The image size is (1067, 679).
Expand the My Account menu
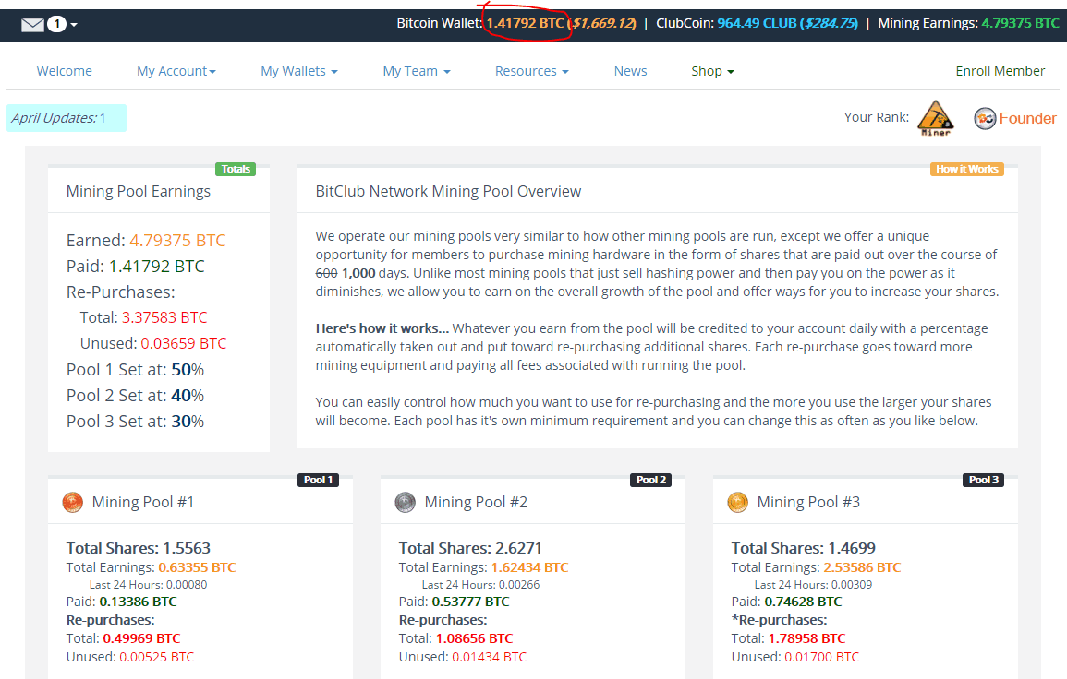coord(176,71)
